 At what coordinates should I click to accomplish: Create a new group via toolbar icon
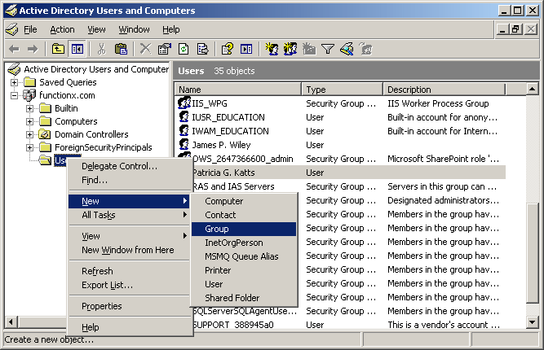(x=290, y=49)
